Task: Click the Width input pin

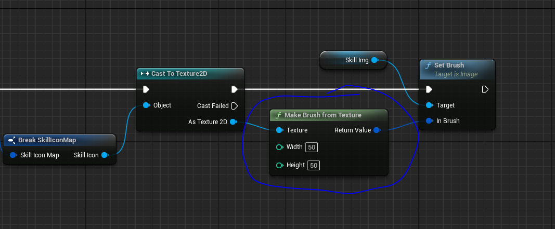Action: click(x=280, y=147)
